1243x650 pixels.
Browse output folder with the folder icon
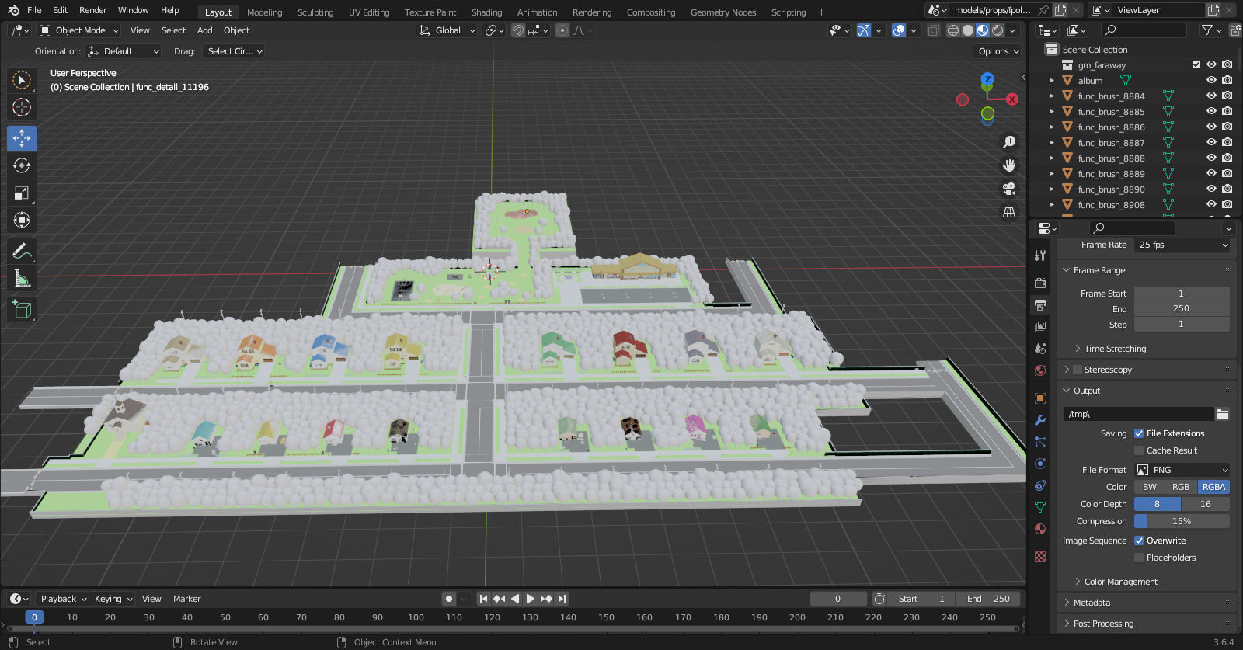(1223, 414)
